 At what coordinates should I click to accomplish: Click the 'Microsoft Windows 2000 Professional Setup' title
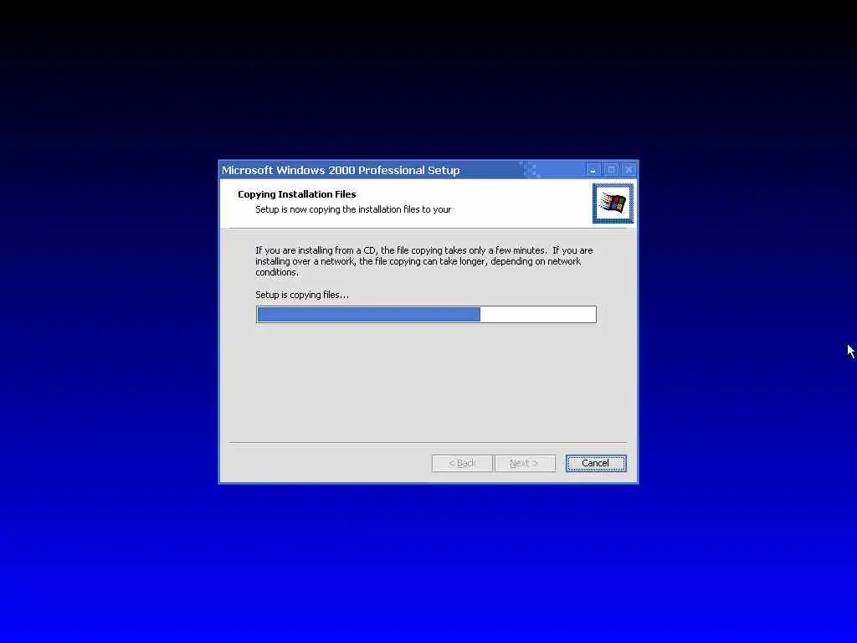click(x=341, y=170)
